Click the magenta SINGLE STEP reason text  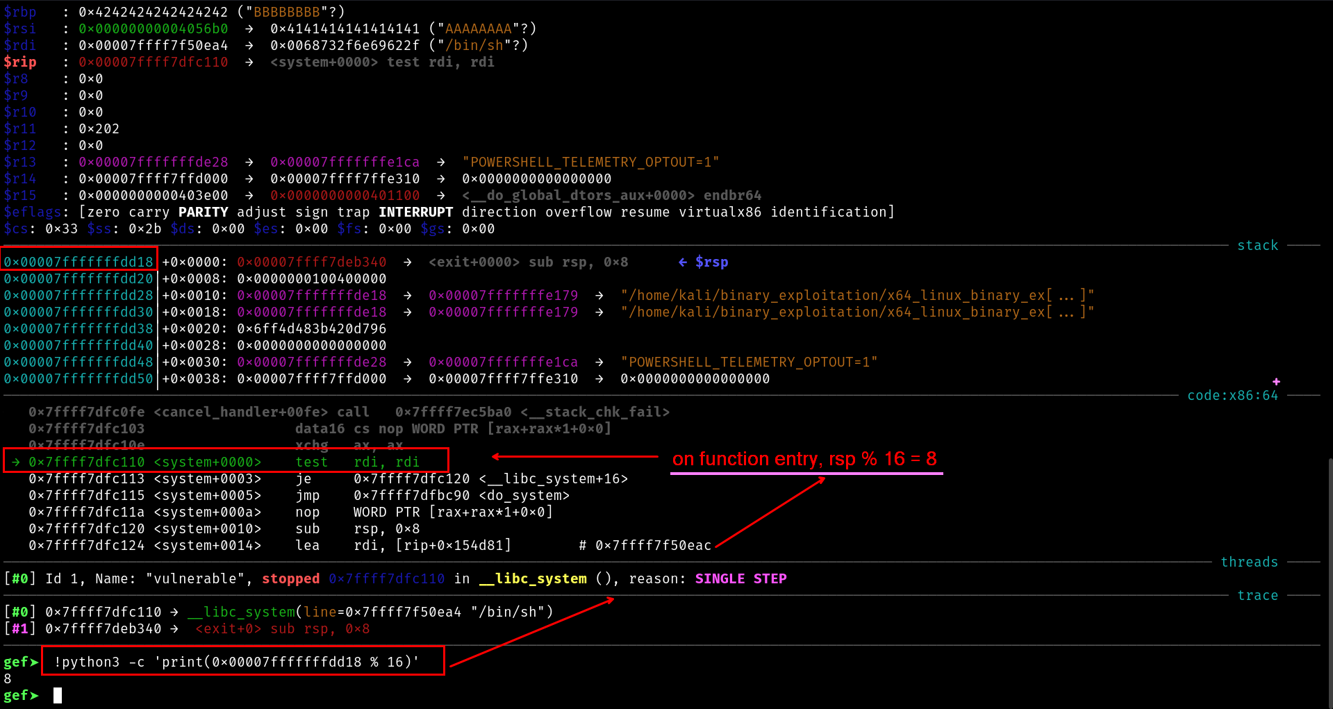point(740,578)
